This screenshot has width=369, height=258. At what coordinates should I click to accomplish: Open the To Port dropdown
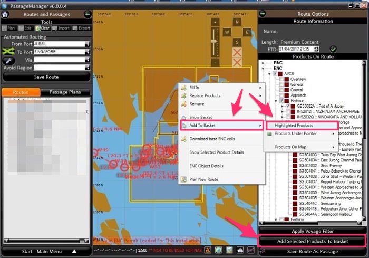pos(88,52)
